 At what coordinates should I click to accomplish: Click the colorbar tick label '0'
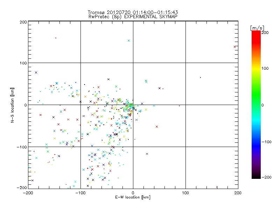[x=262, y=105]
